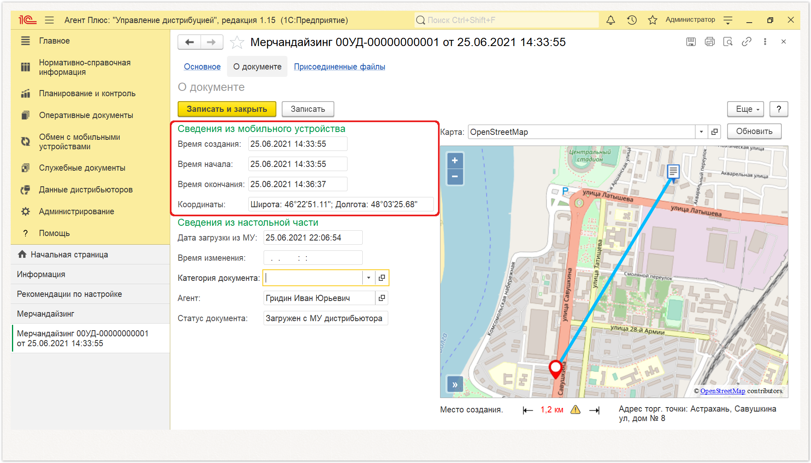Click the Записать button
This screenshot has width=811, height=463.
coord(308,109)
